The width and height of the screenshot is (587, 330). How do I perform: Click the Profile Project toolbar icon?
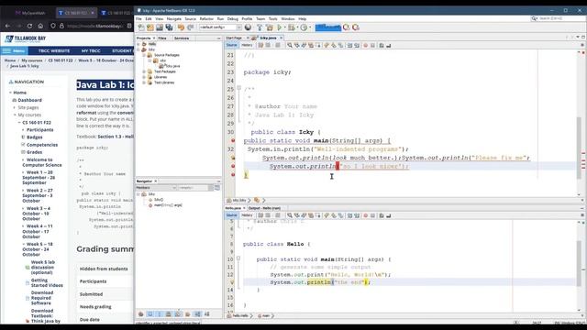(304, 27)
